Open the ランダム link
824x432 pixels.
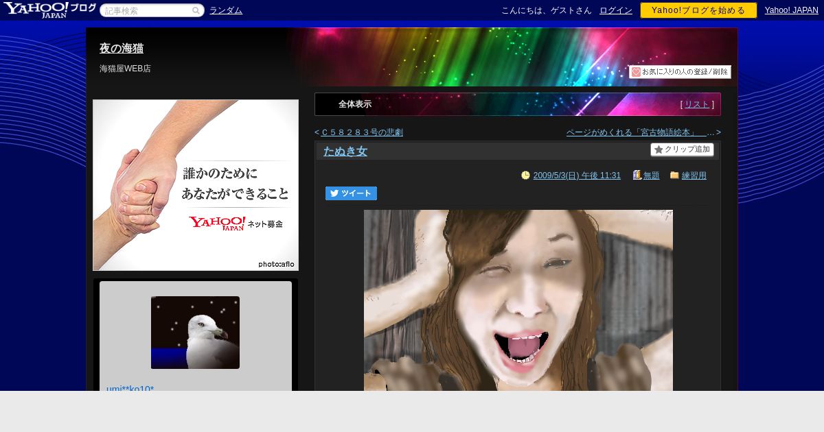(226, 10)
